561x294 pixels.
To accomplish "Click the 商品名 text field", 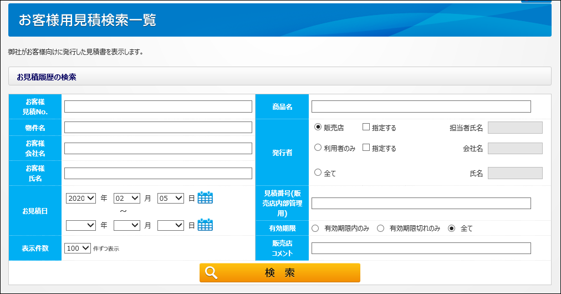I will [x=421, y=107].
